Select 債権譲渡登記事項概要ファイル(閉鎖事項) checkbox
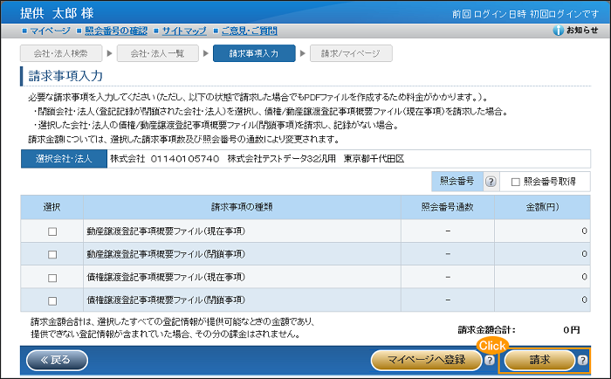Screen dimensions: 611x379 click(52, 301)
